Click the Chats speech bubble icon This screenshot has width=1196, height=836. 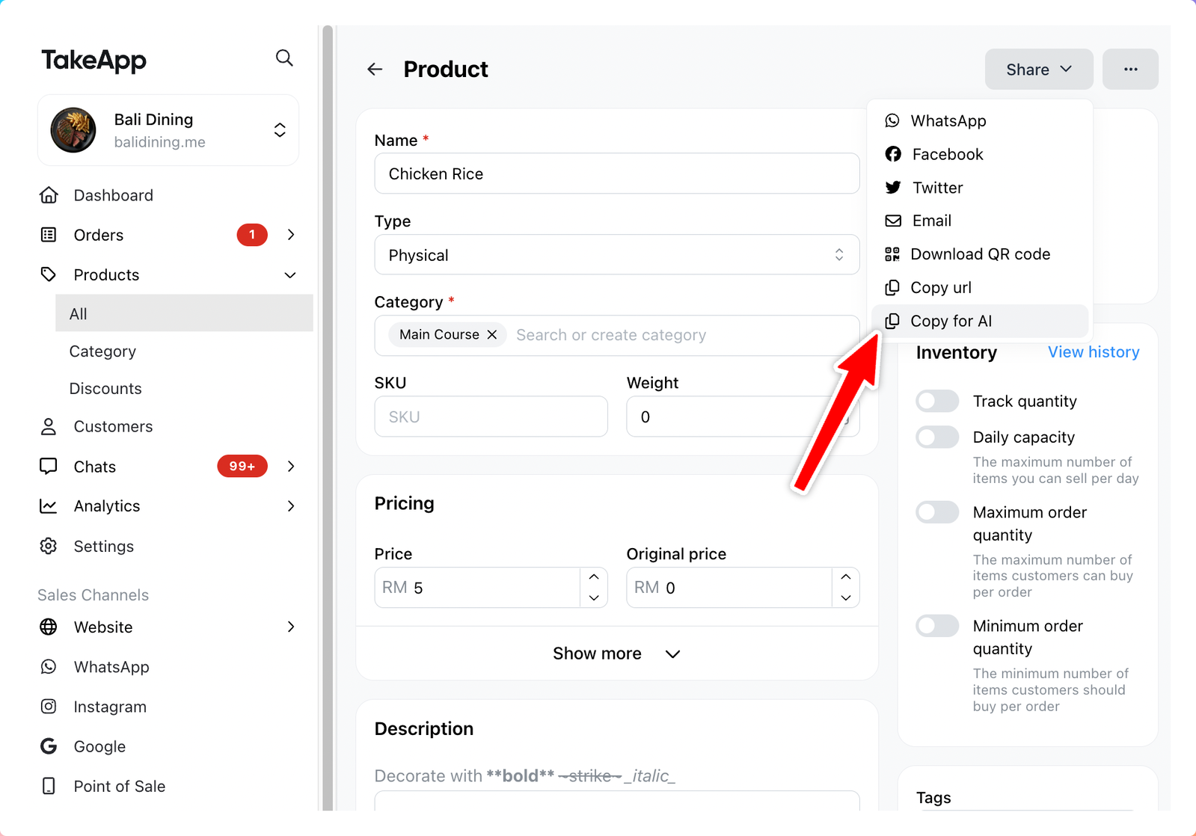pyautogui.click(x=49, y=467)
